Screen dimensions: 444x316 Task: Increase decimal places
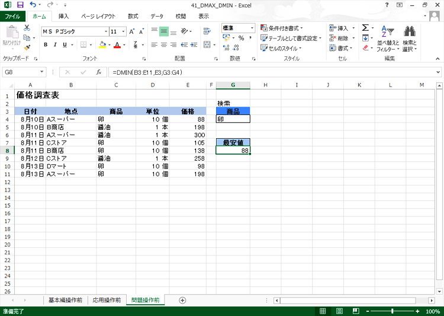(226, 48)
